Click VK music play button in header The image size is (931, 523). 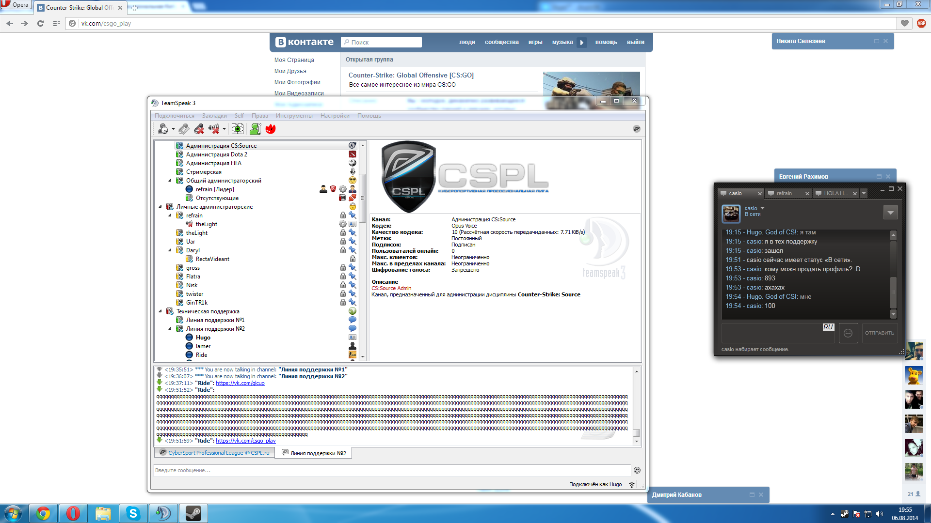(x=582, y=42)
